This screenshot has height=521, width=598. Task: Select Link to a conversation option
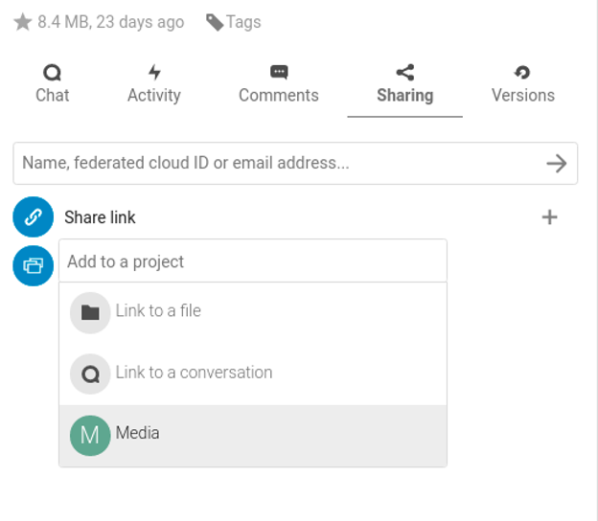click(253, 374)
